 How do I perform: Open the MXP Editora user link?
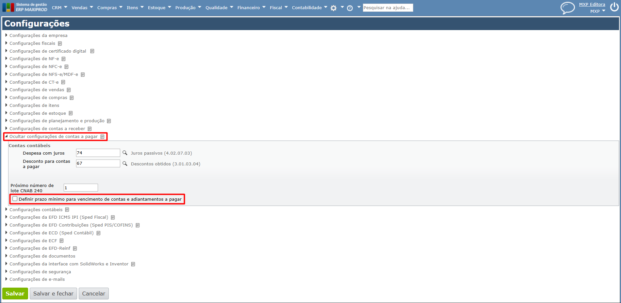click(592, 4)
